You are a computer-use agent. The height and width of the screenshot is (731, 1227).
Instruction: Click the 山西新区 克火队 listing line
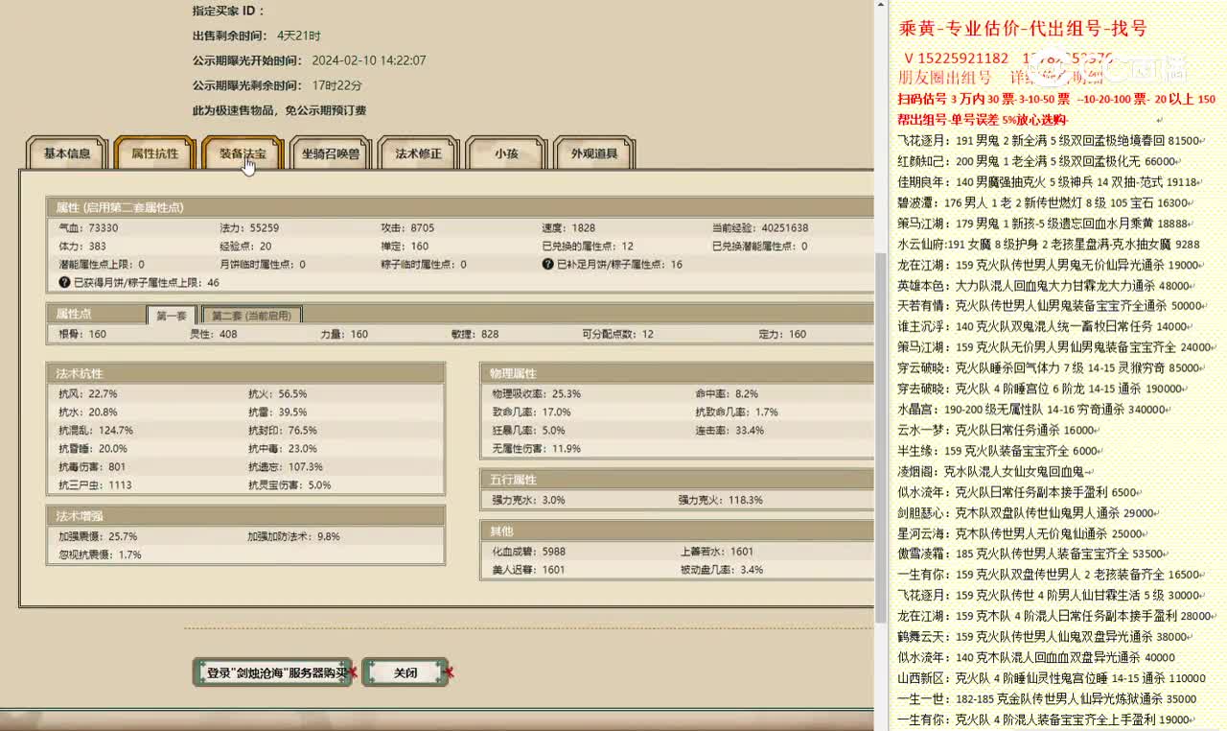click(x=1051, y=677)
